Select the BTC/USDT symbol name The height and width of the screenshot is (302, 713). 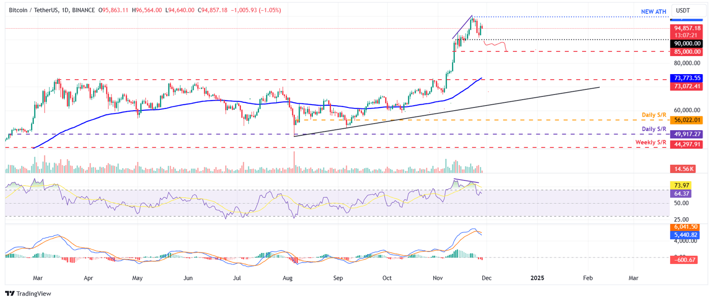(32, 10)
